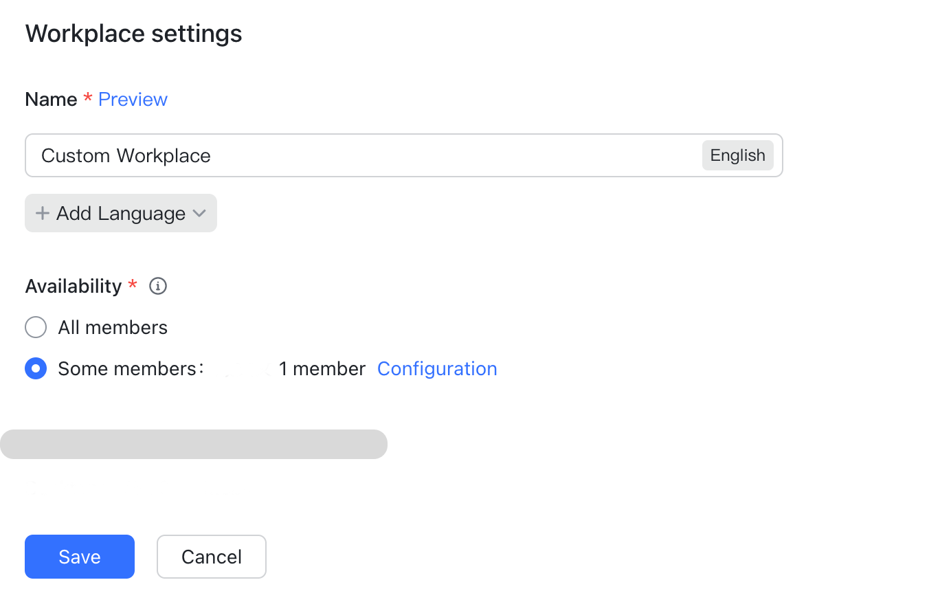Click the Availability section label
951x613 pixels.
point(73,286)
